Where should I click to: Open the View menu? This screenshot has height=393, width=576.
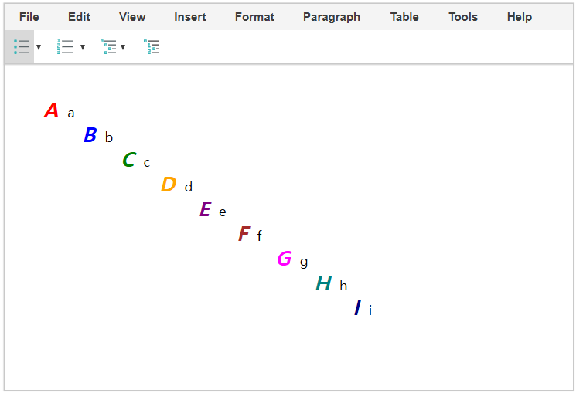pyautogui.click(x=132, y=17)
